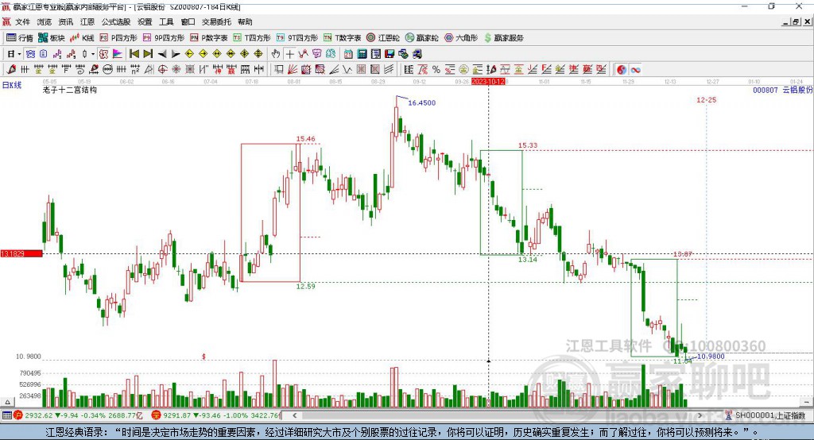Click the multicolor triangle chart icon
The image size is (814, 440).
pos(118,54)
